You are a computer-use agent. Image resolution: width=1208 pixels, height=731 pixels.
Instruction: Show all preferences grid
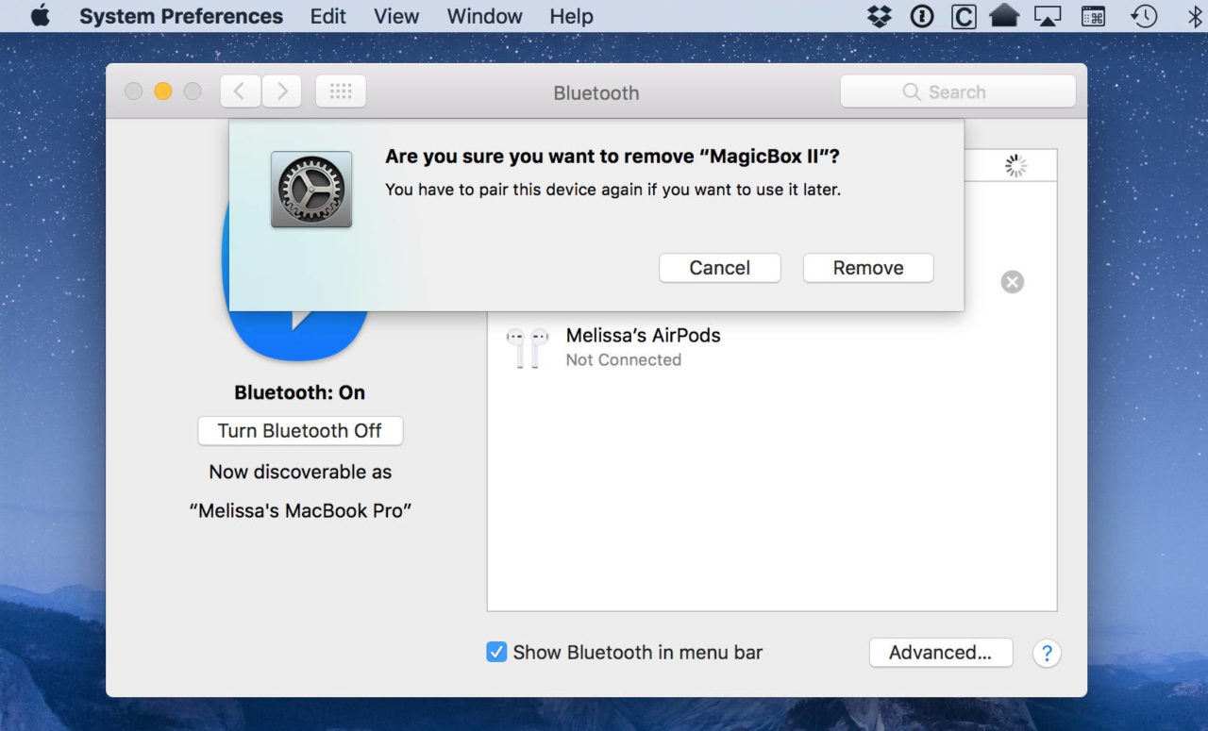(341, 91)
